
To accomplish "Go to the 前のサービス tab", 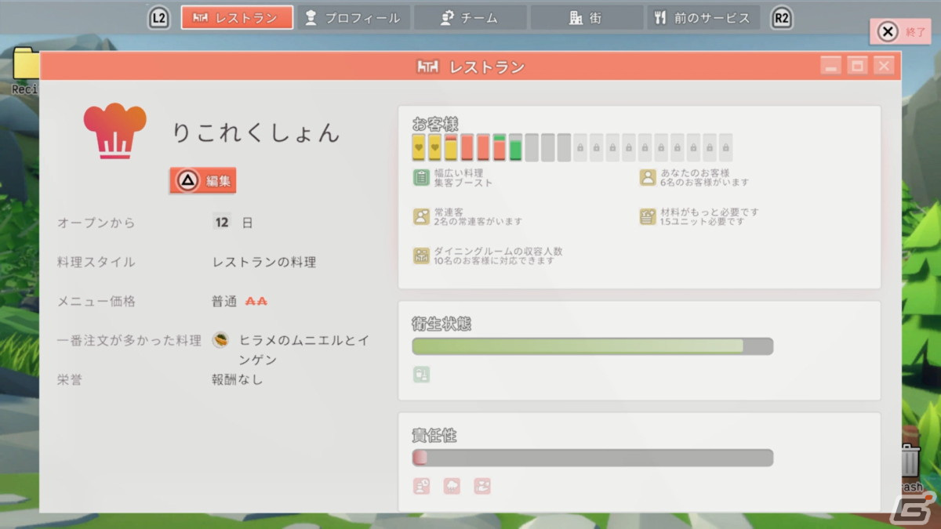I will (x=703, y=18).
